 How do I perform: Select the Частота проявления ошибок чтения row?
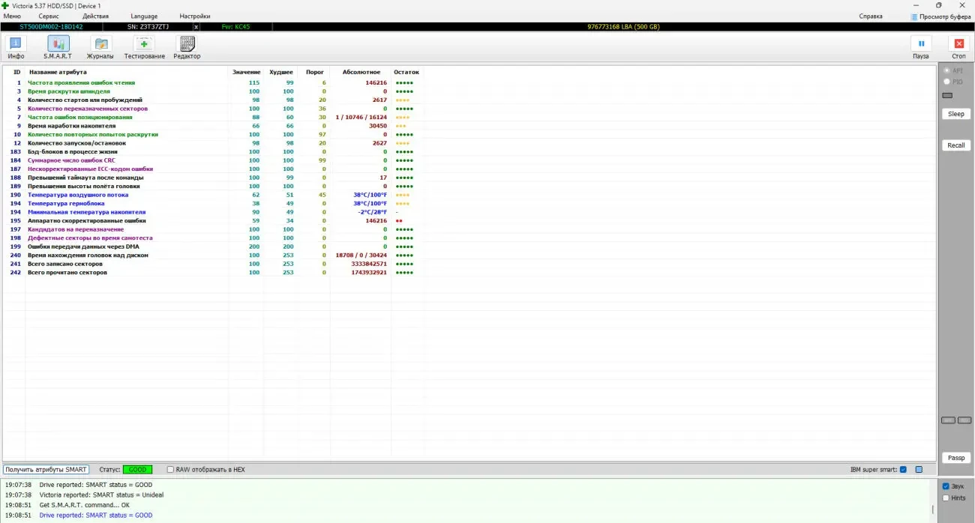212,82
